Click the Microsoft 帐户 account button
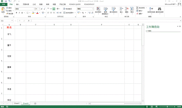Image resolution: width=182 pixels, height=108 pixels. 171,4
